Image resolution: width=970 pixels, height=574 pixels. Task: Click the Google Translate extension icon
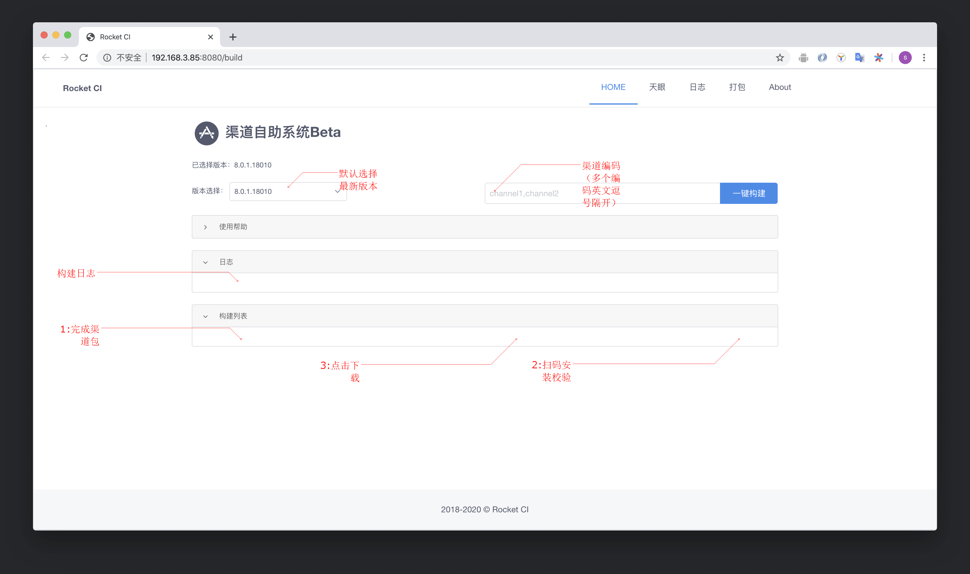(860, 58)
